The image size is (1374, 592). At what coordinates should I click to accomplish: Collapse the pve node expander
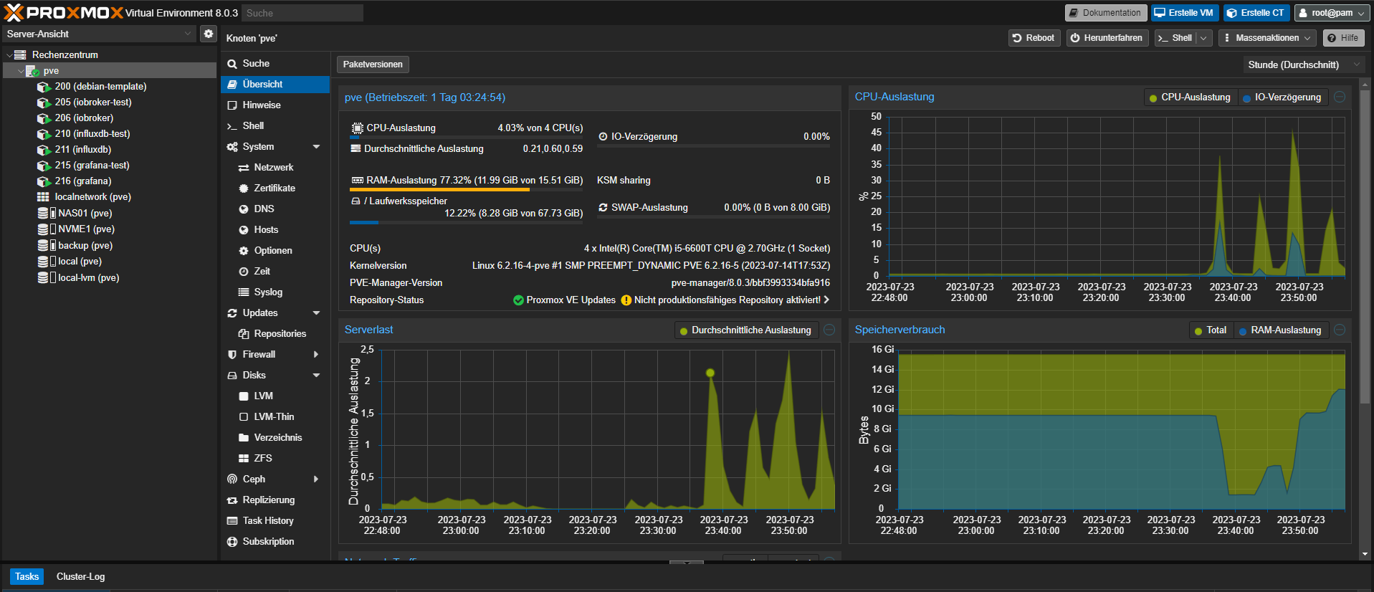(20, 71)
